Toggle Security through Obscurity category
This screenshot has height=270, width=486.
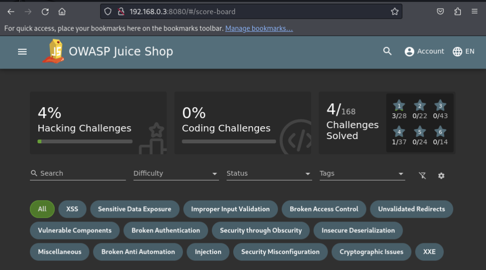tap(261, 230)
